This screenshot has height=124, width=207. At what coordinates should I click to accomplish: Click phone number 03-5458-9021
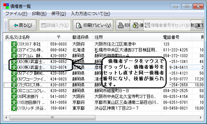click(175, 108)
